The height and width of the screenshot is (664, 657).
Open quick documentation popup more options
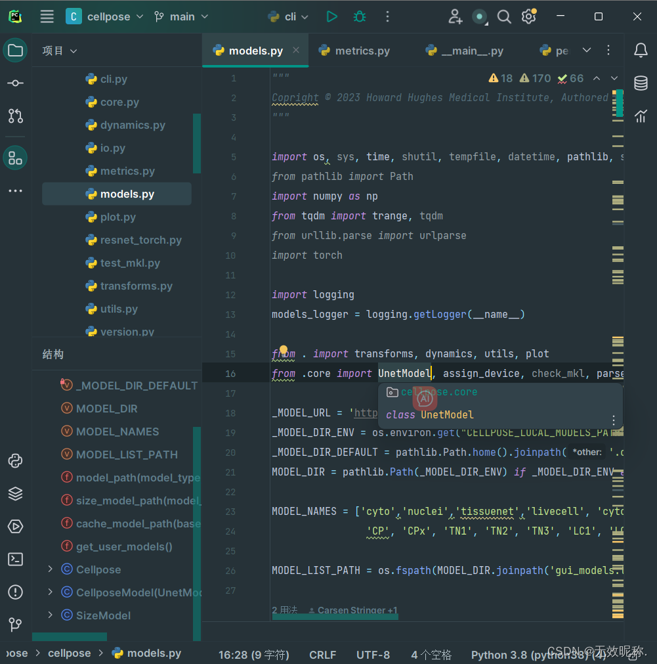pos(614,420)
